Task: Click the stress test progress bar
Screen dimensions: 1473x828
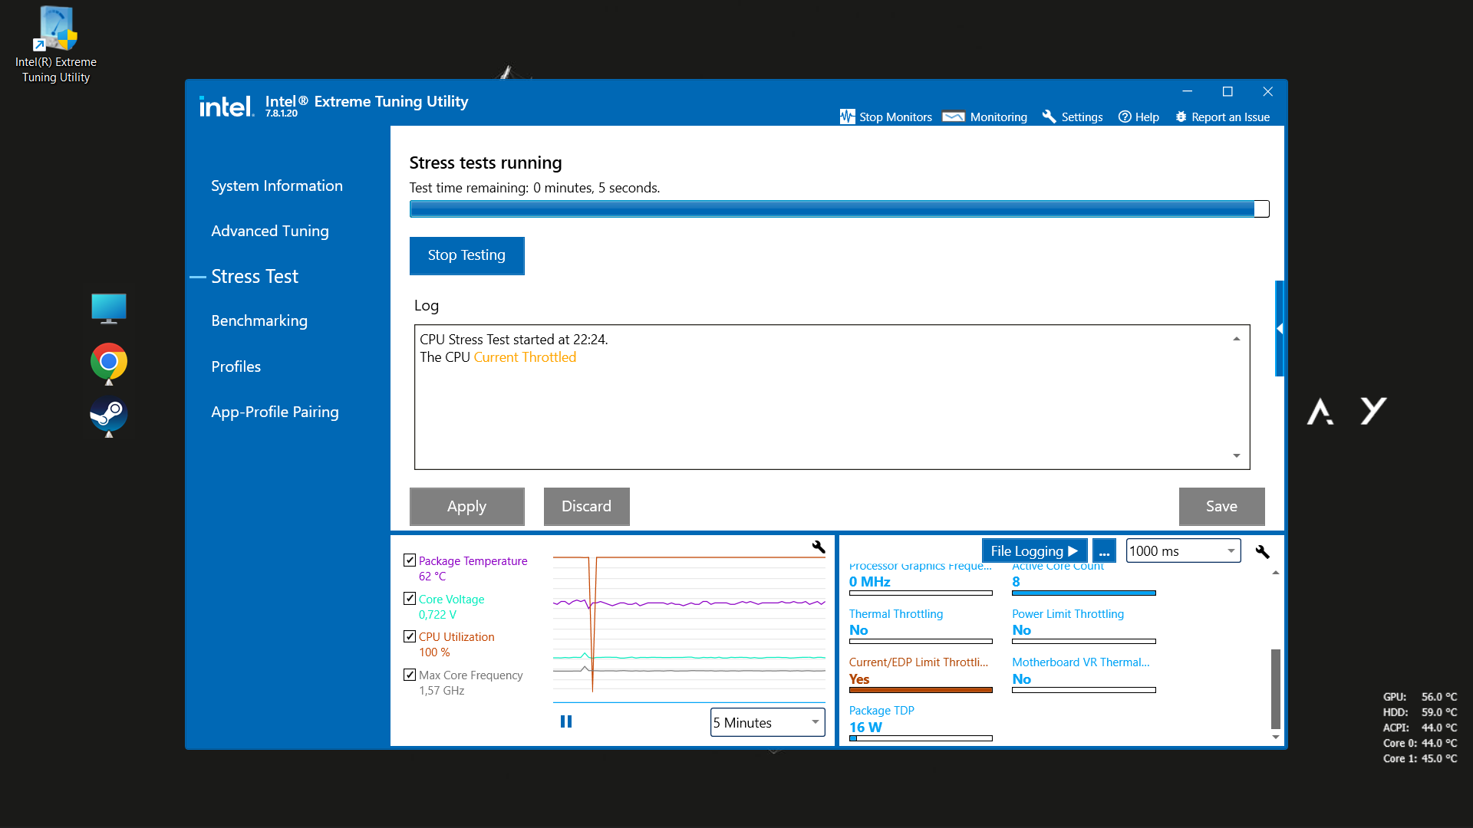Action: coord(839,209)
